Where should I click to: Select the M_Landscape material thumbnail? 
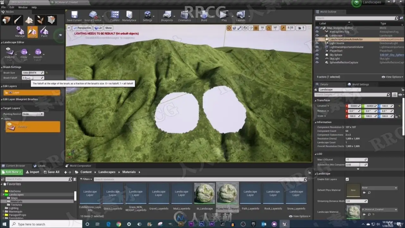(x=204, y=194)
